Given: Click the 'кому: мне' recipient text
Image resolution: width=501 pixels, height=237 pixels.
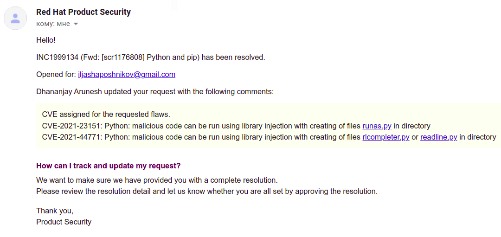Looking at the screenshot, I should coord(53,24).
